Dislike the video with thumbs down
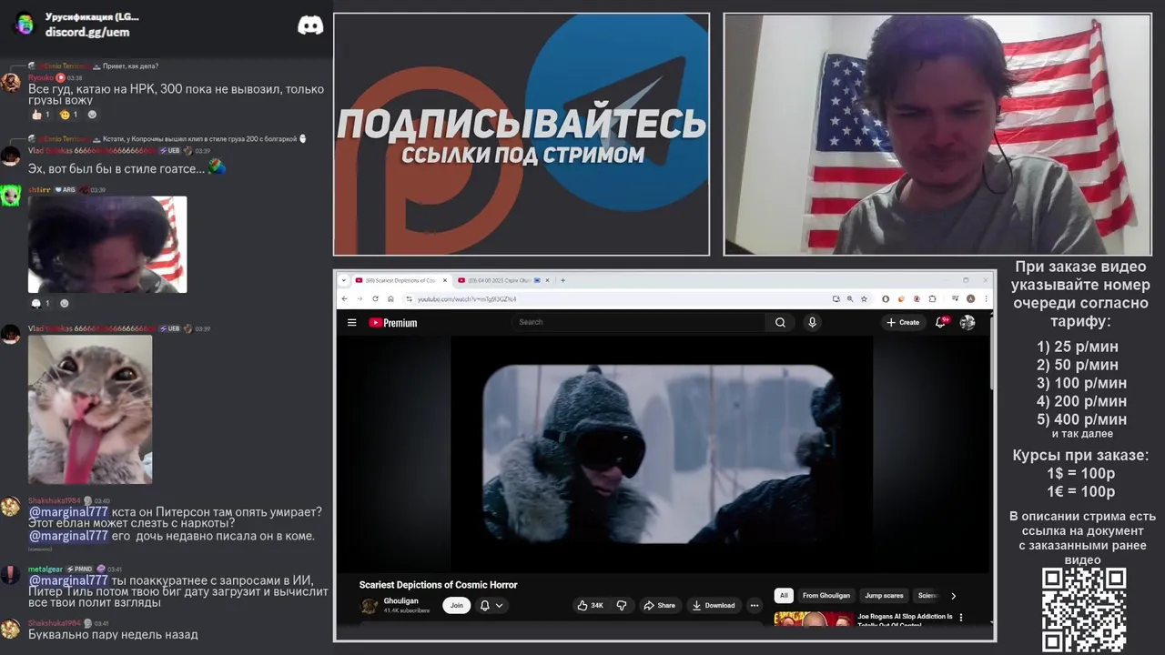Viewport: 1165px width, 655px height. [x=622, y=605]
